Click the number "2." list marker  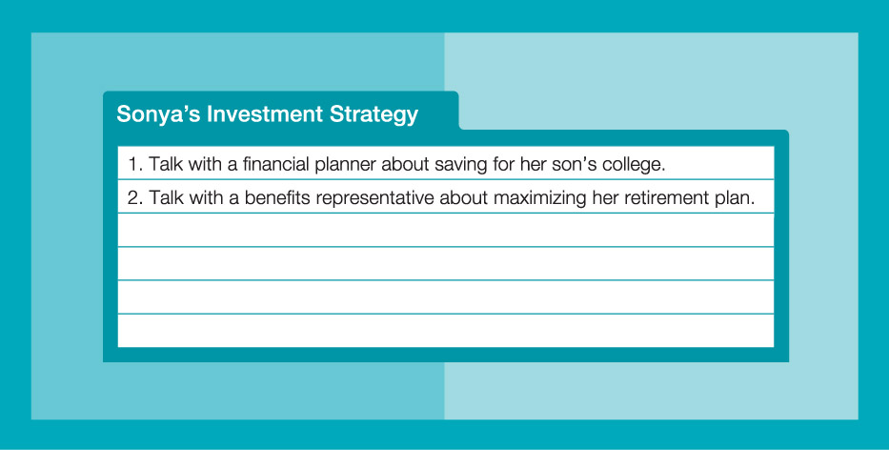point(134,197)
